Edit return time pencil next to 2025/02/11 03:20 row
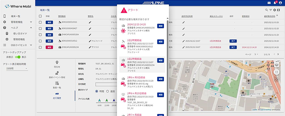285x116 pixels. click(x=183, y=22)
